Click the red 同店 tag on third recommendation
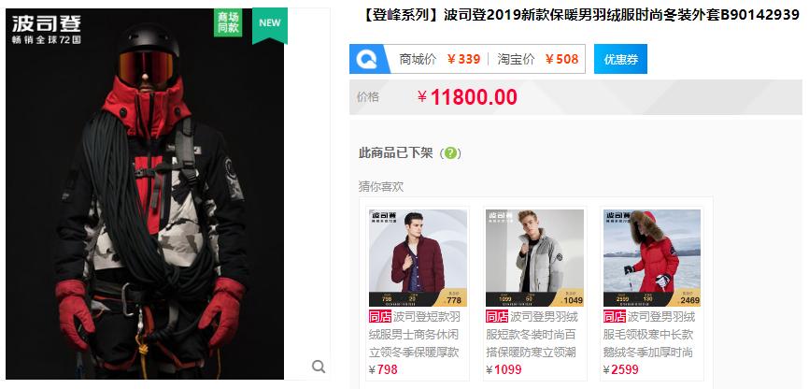The width and height of the screenshot is (809, 389). 615,316
